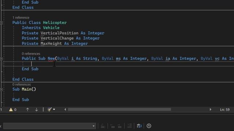Click the go to next message icon
The height and width of the screenshot is (131, 234).
pyautogui.click(x=120, y=126)
